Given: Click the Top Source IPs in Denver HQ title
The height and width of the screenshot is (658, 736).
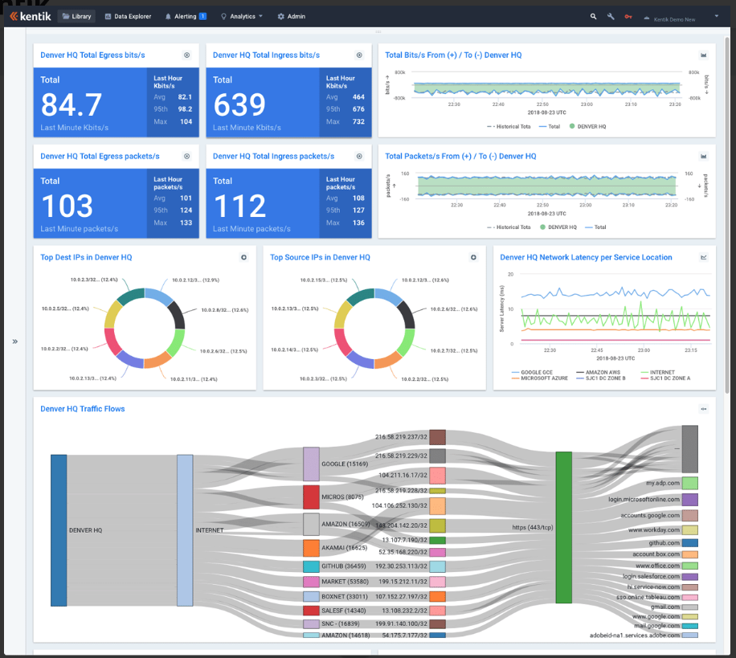Looking at the screenshot, I should [320, 258].
